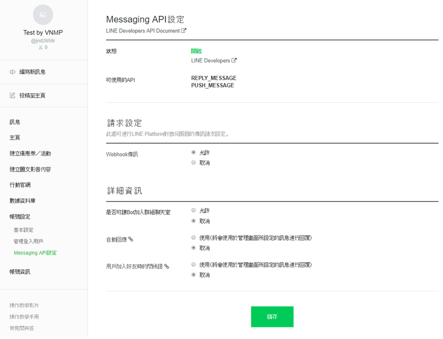The height and width of the screenshot is (339, 443).
Task: Open 基本設定 submenu item
Action: (23, 230)
